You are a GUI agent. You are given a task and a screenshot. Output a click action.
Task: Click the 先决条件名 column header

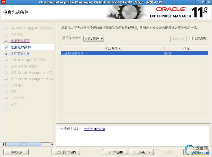(x=113, y=49)
